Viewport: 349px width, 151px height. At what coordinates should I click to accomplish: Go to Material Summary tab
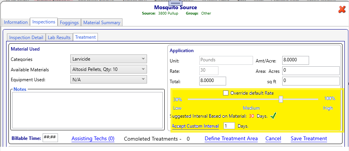102,23
